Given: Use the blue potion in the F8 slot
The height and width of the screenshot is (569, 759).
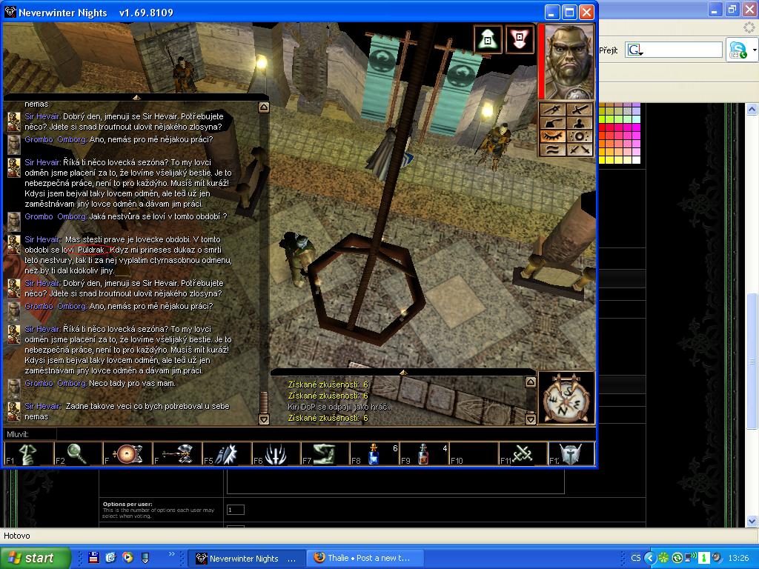Looking at the screenshot, I should (375, 454).
